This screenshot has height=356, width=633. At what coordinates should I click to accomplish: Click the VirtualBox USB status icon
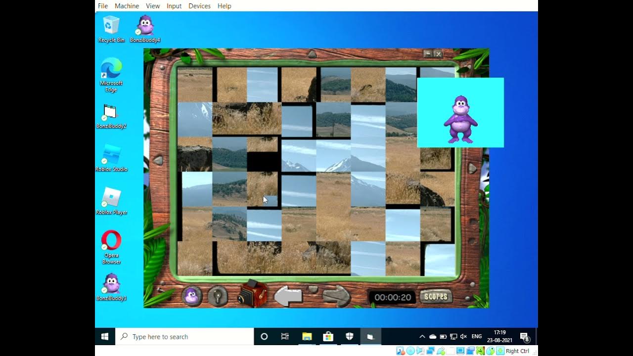coord(441,351)
